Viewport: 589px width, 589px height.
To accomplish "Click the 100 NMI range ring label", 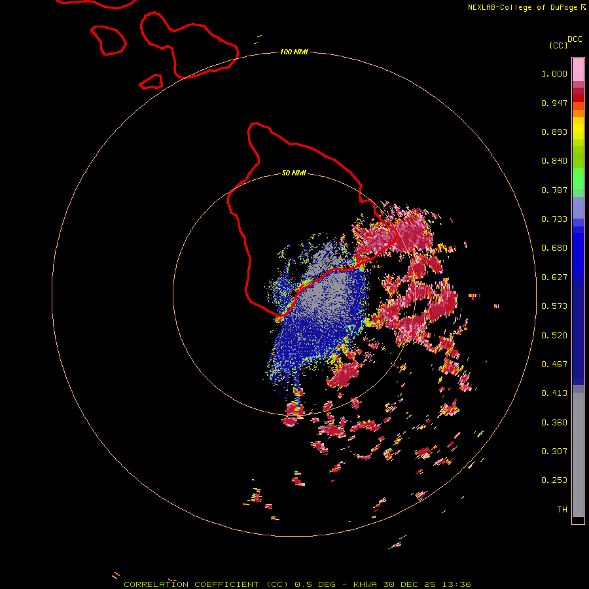I will pos(294,52).
